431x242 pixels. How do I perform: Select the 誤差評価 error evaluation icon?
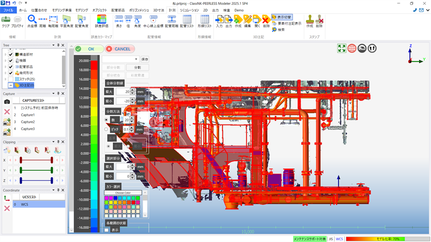coord(101,22)
